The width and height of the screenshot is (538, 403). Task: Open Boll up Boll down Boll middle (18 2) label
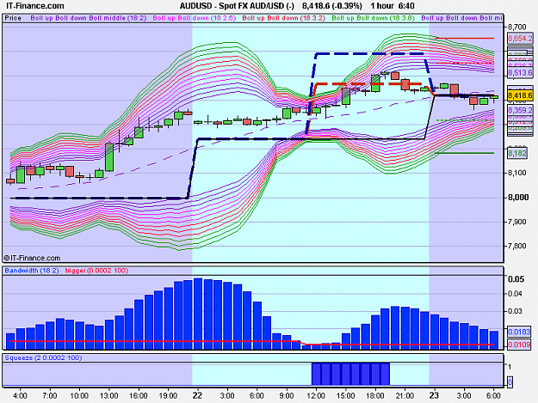click(x=89, y=18)
